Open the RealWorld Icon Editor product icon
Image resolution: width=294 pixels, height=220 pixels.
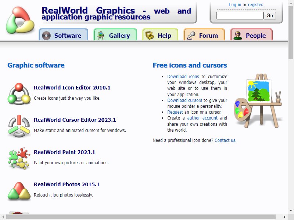pos(19,93)
